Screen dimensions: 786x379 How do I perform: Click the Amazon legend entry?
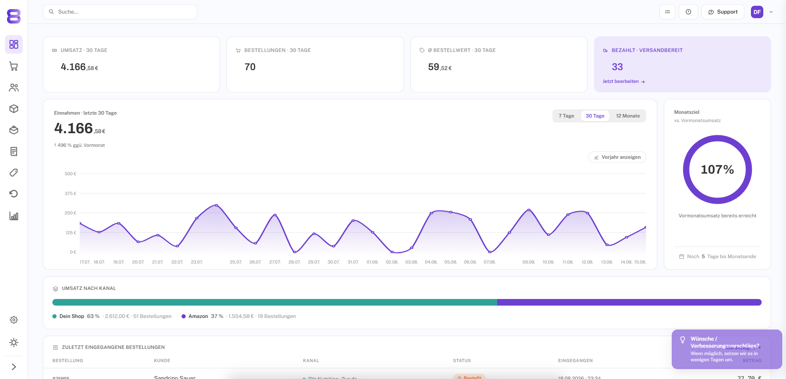[238, 316]
